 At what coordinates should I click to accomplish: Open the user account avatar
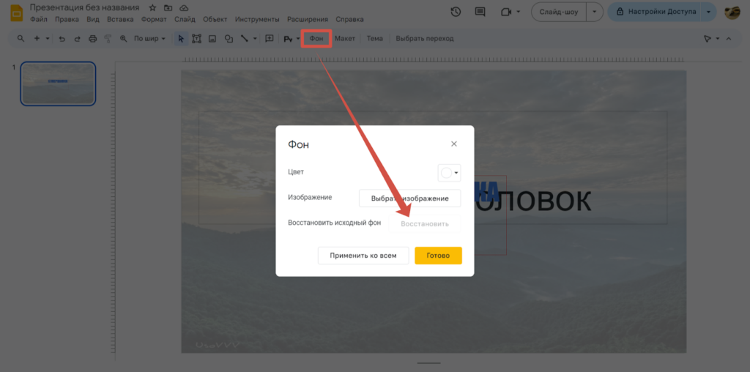tap(732, 12)
